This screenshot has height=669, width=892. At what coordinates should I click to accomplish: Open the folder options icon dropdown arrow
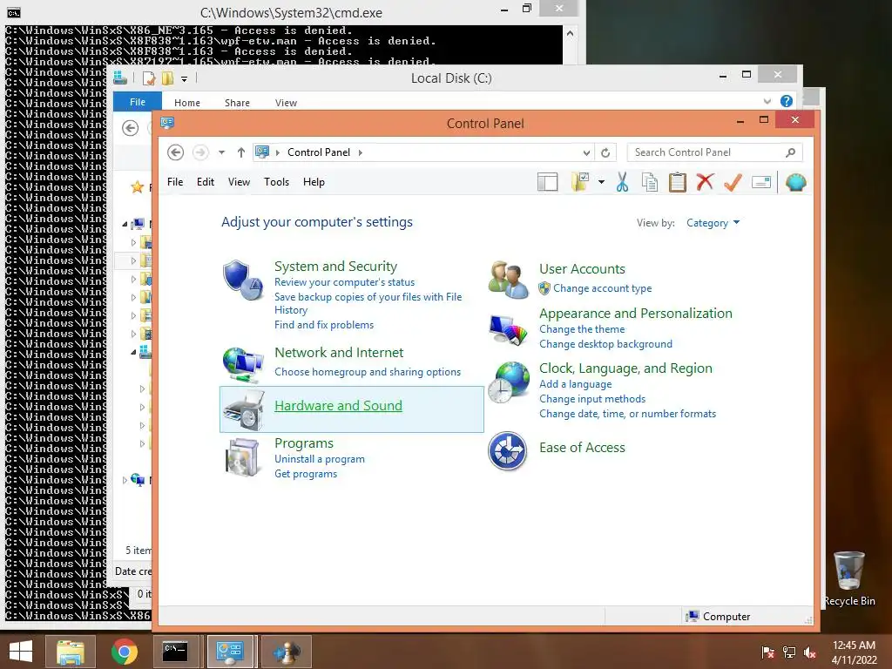[601, 182]
